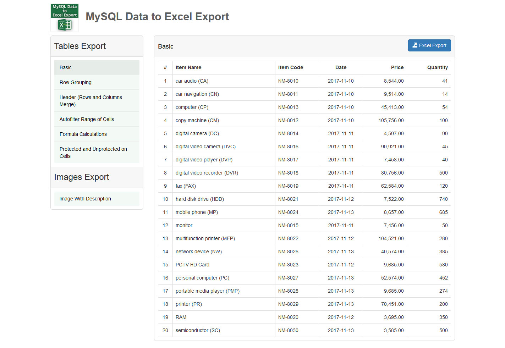505x348 pixels.
Task: Click the copy machine (CM) item cell
Action: pyautogui.click(x=197, y=120)
